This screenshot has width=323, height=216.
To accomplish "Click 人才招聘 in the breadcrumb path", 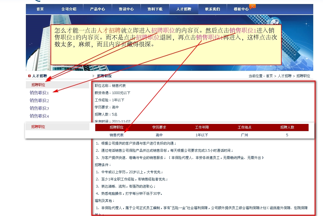I will pos(284,76).
